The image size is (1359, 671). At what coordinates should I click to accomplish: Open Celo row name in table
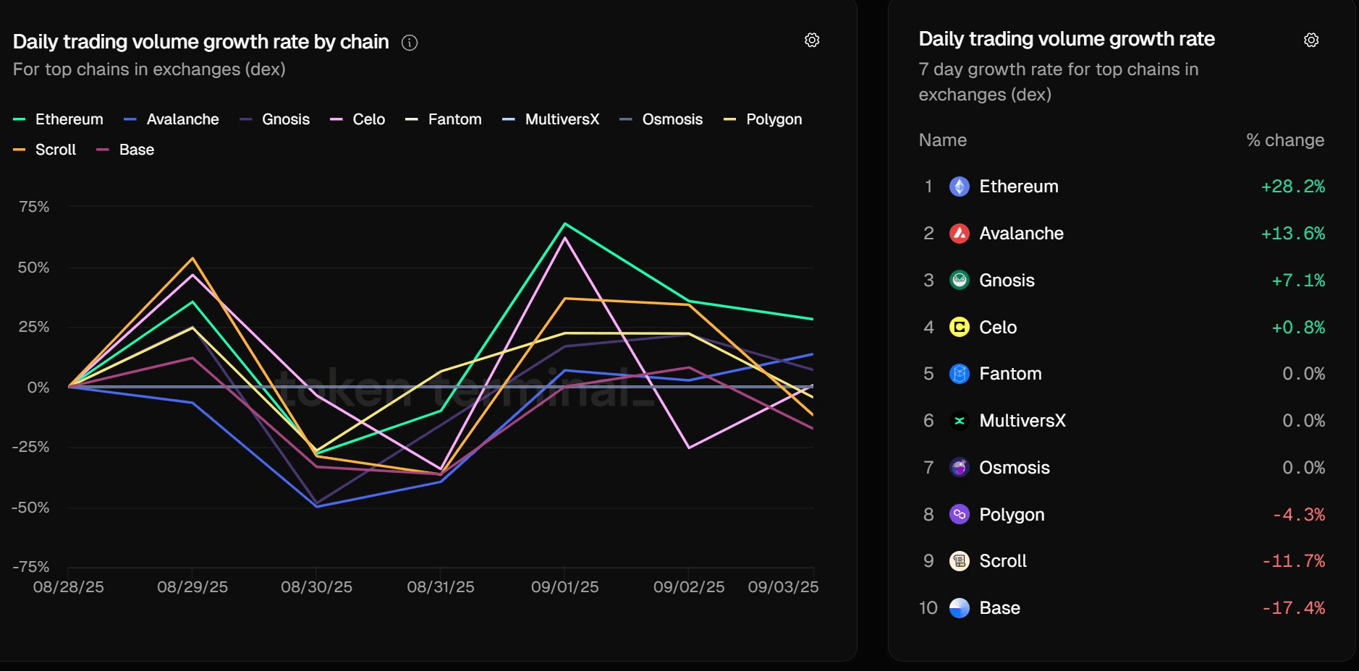tap(998, 328)
